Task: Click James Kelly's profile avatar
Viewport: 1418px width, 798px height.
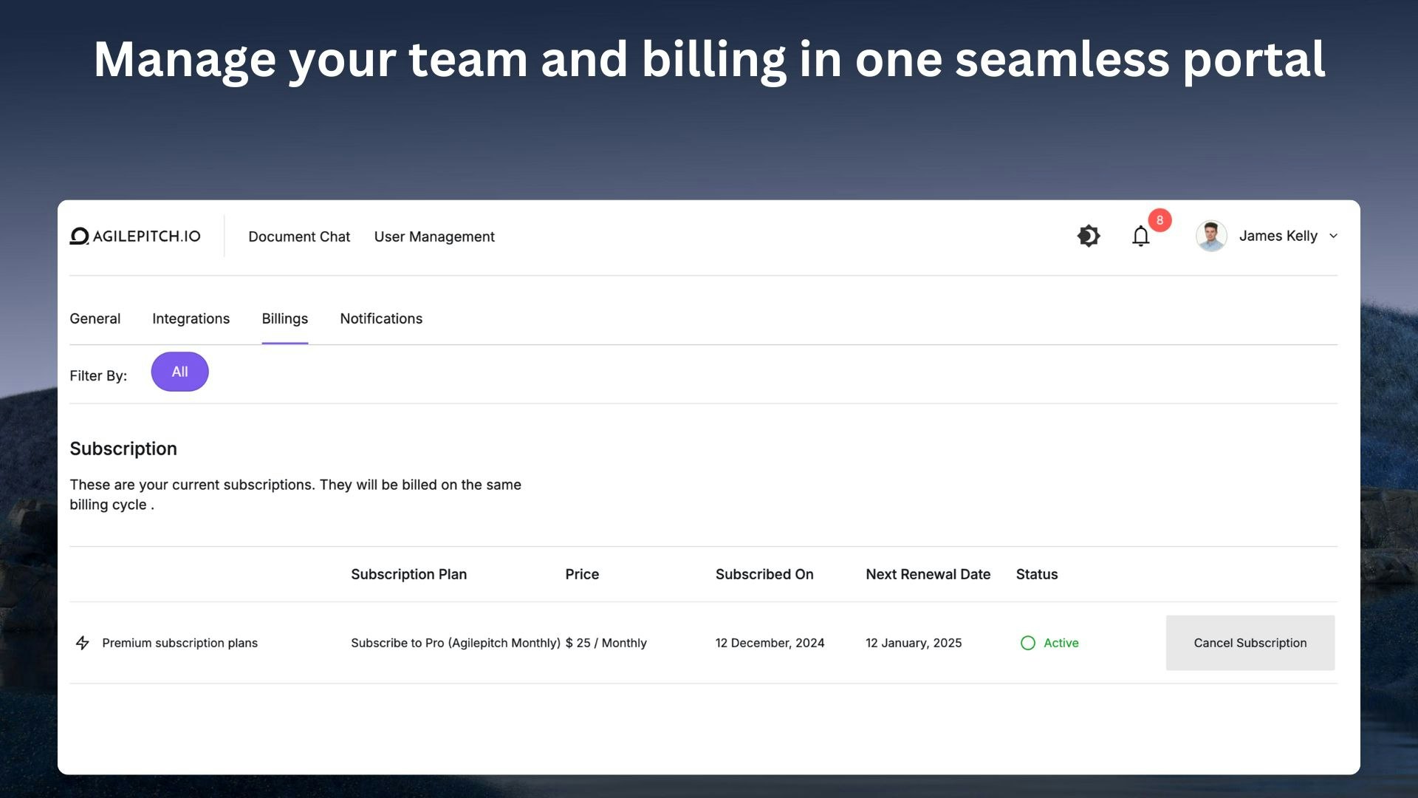Action: tap(1211, 236)
